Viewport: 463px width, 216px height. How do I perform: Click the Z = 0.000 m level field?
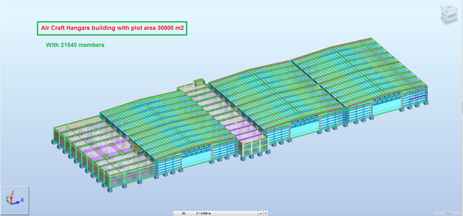click(226, 213)
